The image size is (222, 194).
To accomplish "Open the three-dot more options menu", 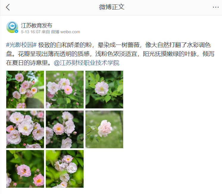I will point(216,7).
